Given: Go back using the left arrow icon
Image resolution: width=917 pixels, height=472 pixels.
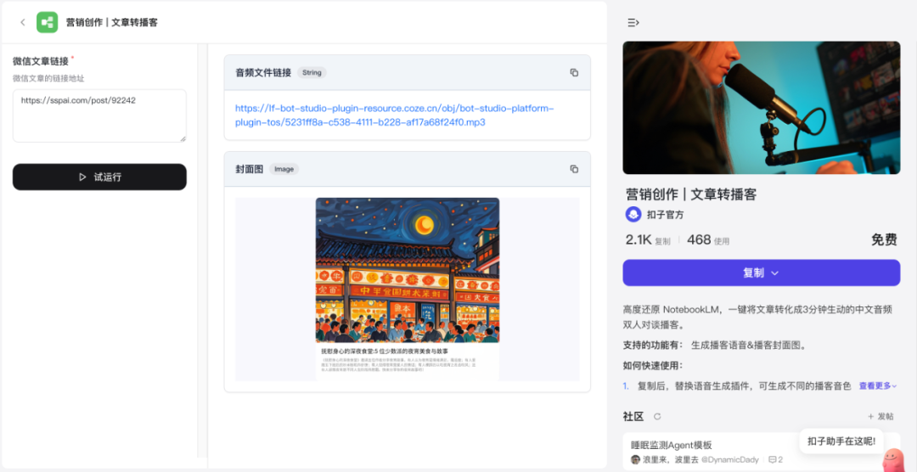Looking at the screenshot, I should [x=23, y=22].
